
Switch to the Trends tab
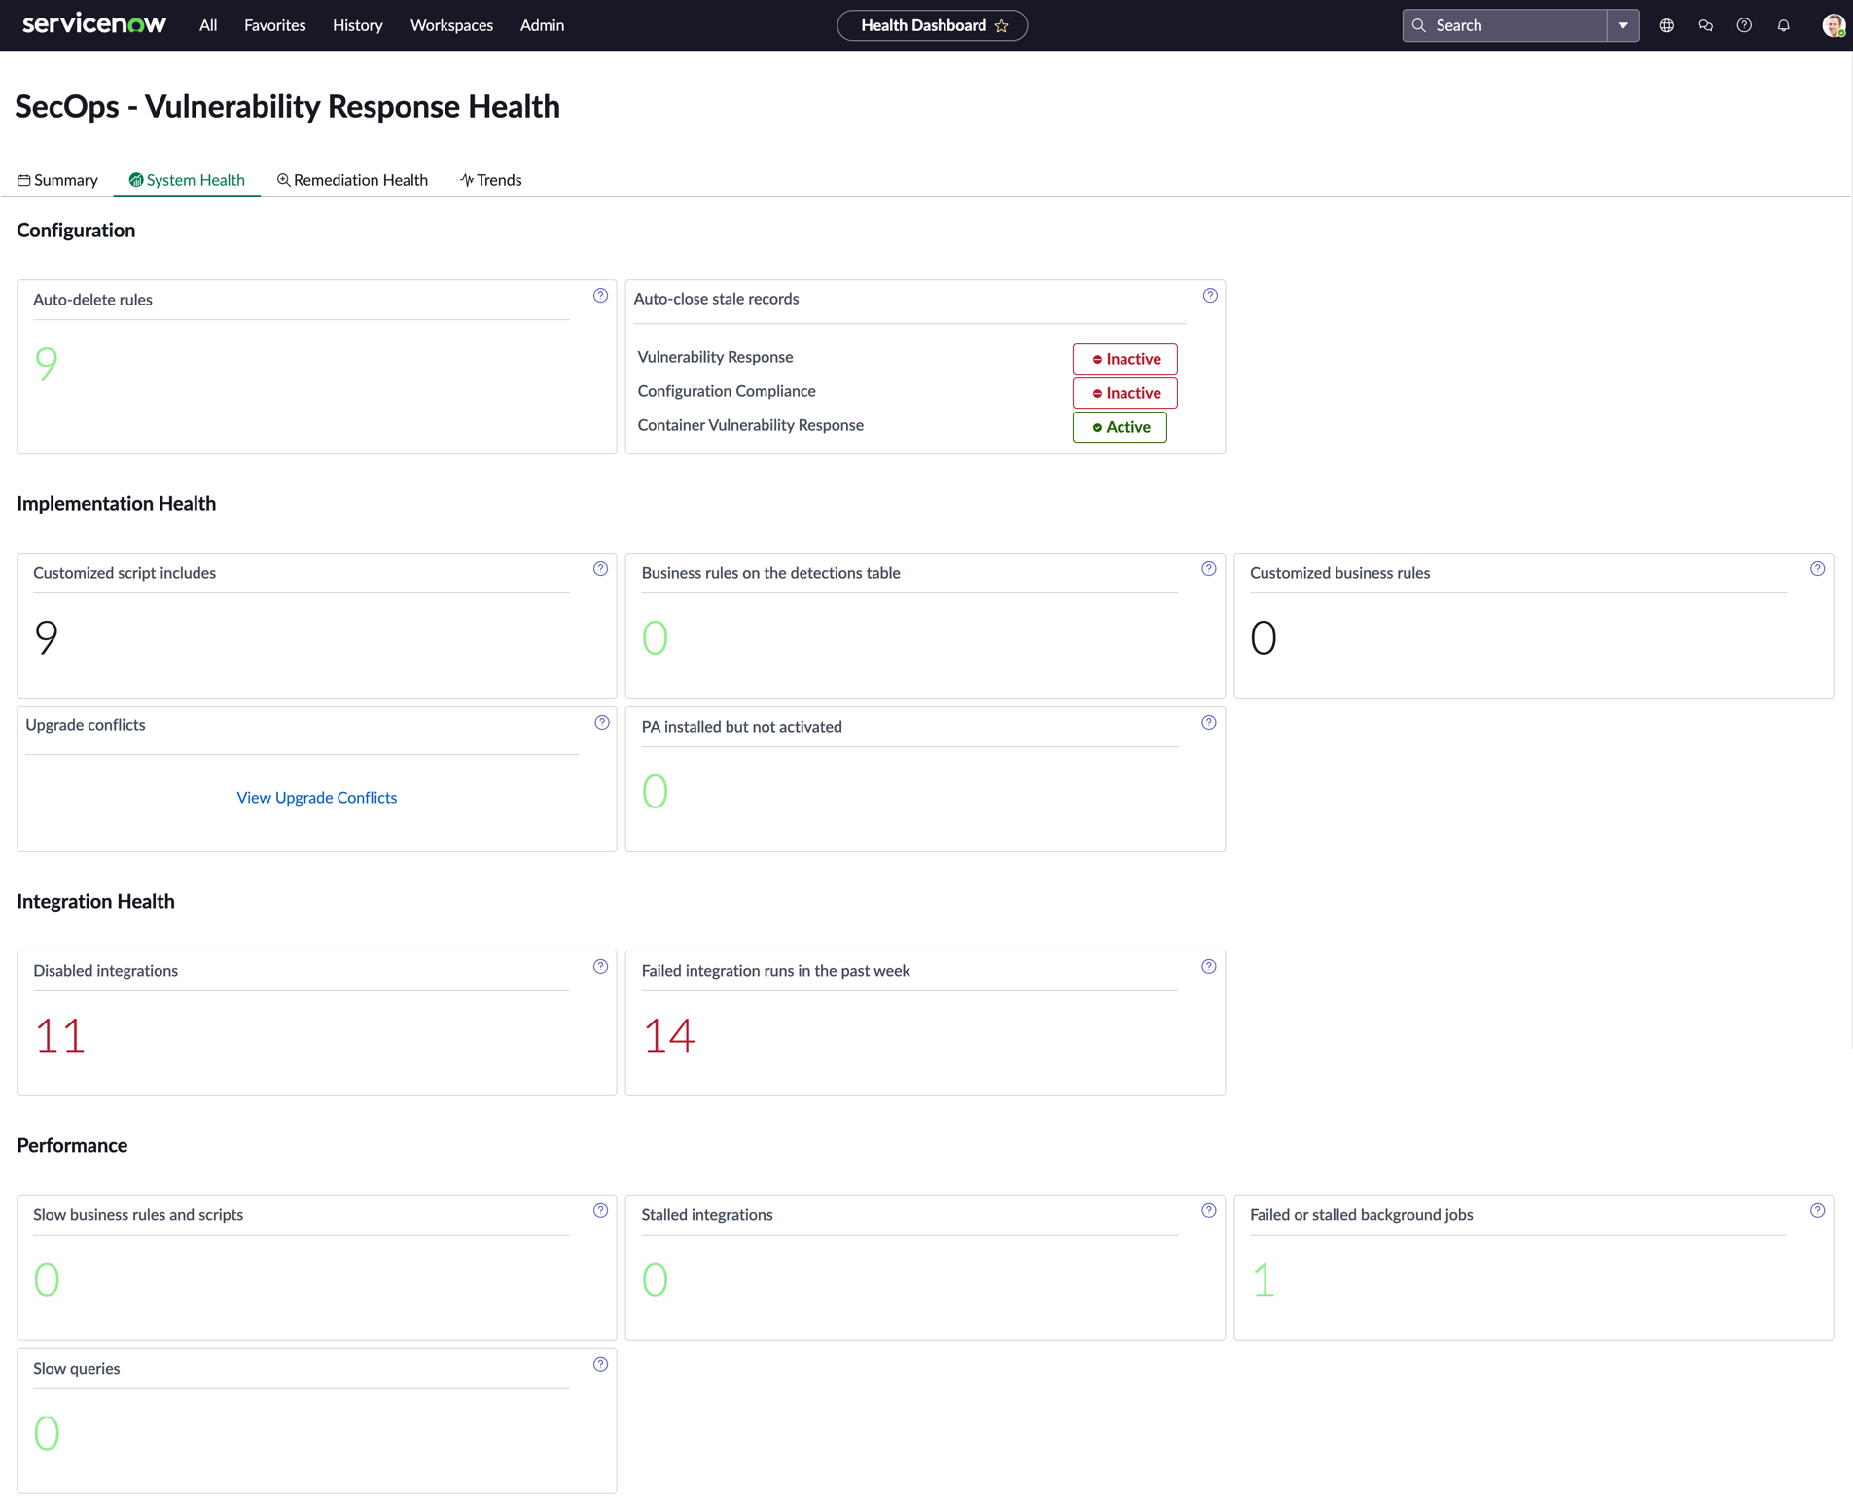[x=490, y=180]
